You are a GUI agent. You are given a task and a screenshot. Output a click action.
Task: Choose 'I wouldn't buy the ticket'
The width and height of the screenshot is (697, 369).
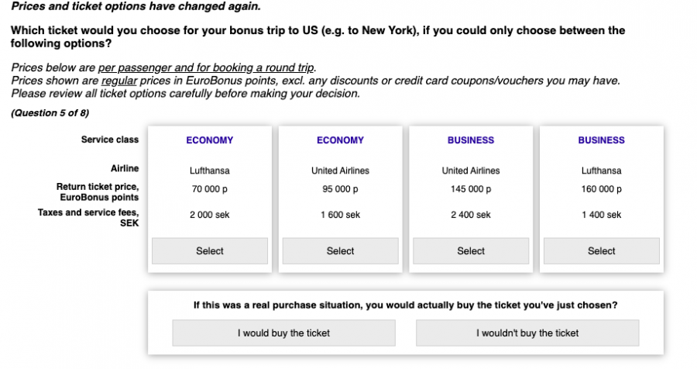pos(527,333)
